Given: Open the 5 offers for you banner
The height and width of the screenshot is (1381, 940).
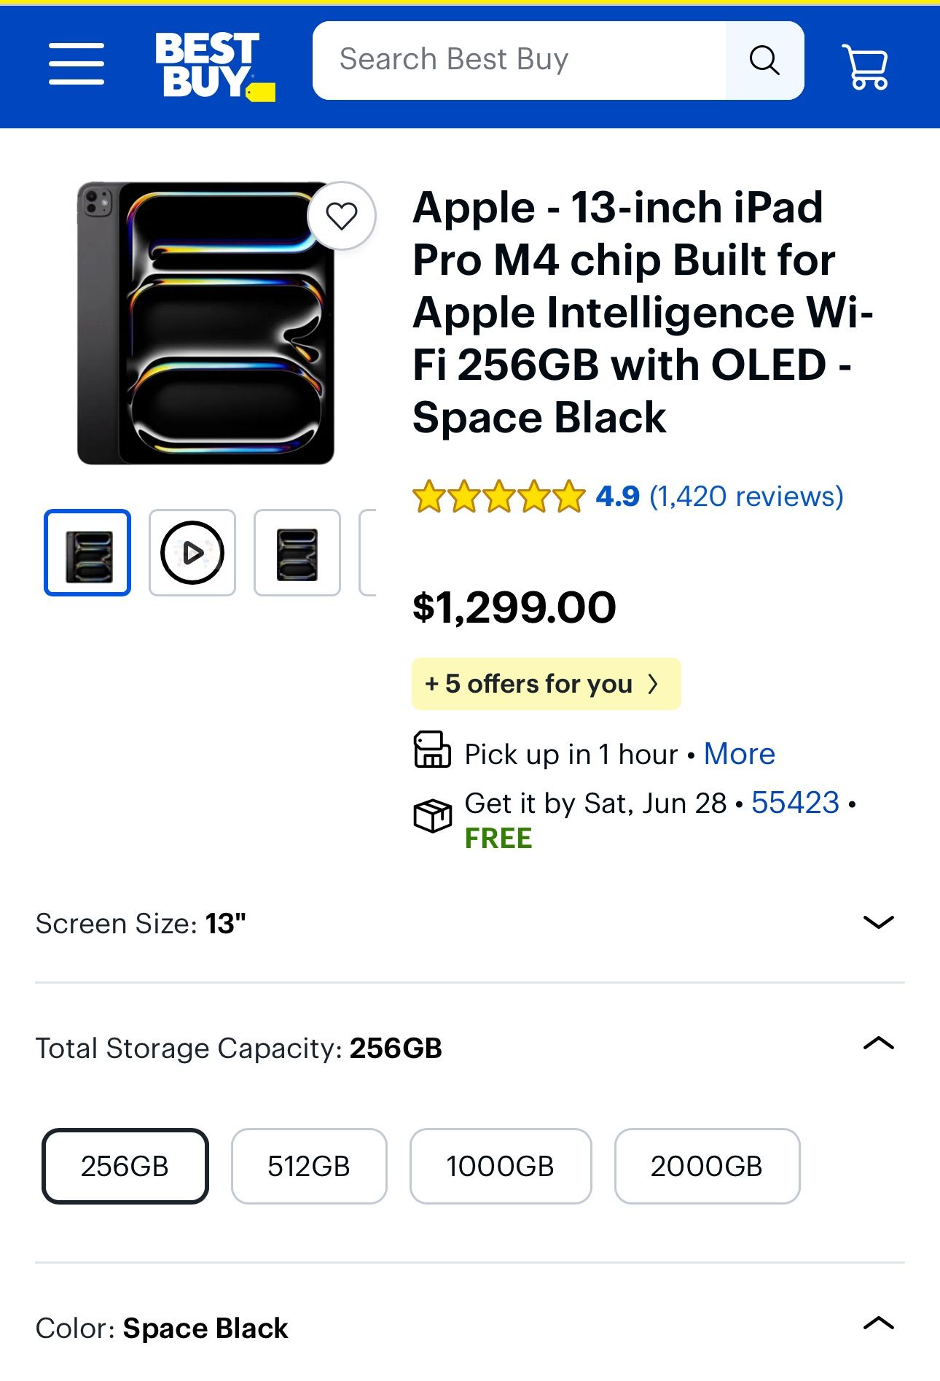Looking at the screenshot, I should pyautogui.click(x=546, y=684).
